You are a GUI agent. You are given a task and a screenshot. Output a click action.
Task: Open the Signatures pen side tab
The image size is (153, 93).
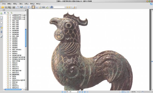click(2, 36)
